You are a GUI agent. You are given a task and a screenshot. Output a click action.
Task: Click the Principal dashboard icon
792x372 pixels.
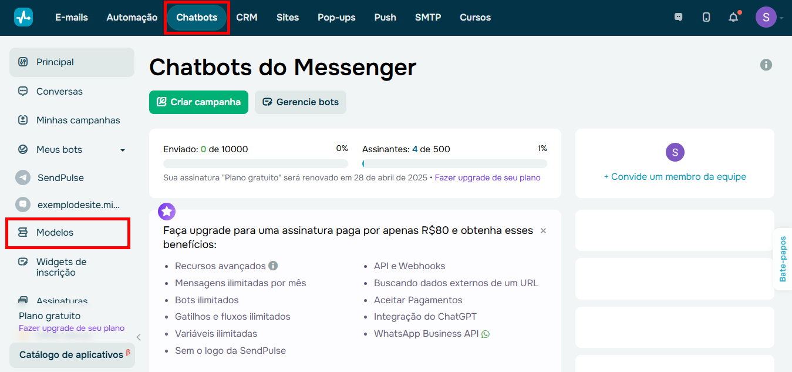[23, 62]
